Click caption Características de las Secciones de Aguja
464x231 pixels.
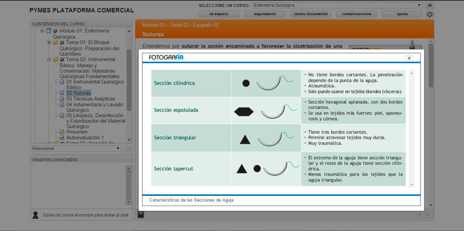click(x=191, y=200)
